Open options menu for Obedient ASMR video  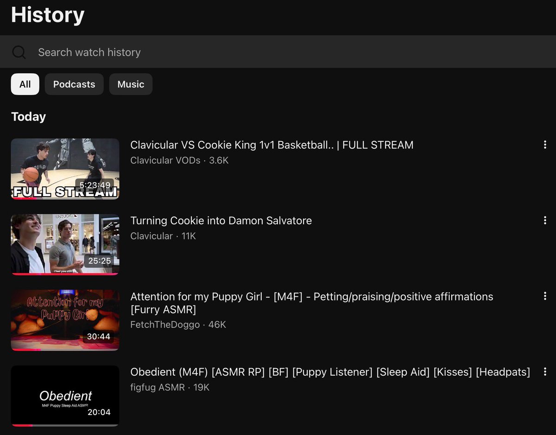coord(545,371)
